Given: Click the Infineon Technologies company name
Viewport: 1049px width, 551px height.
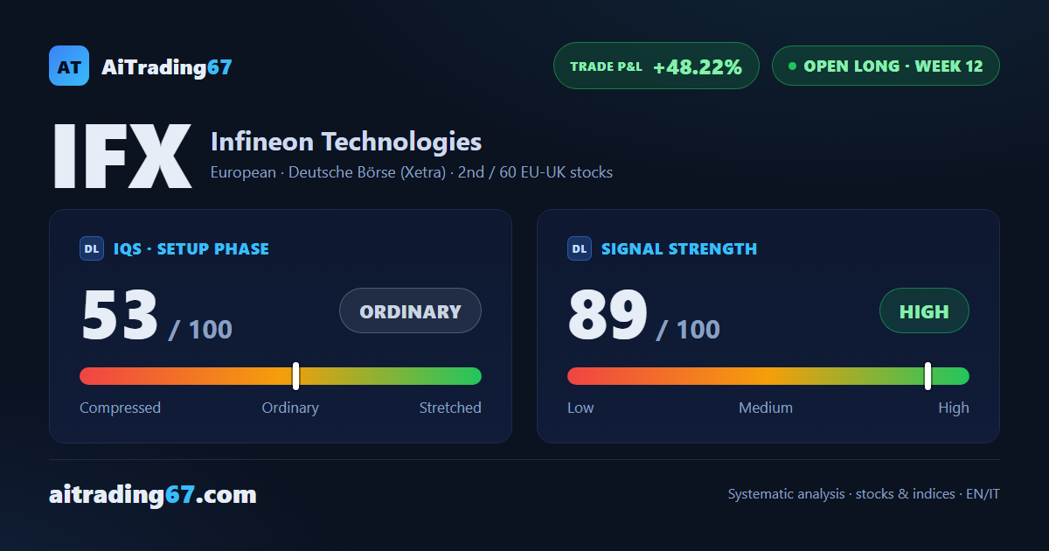Looking at the screenshot, I should point(346,142).
